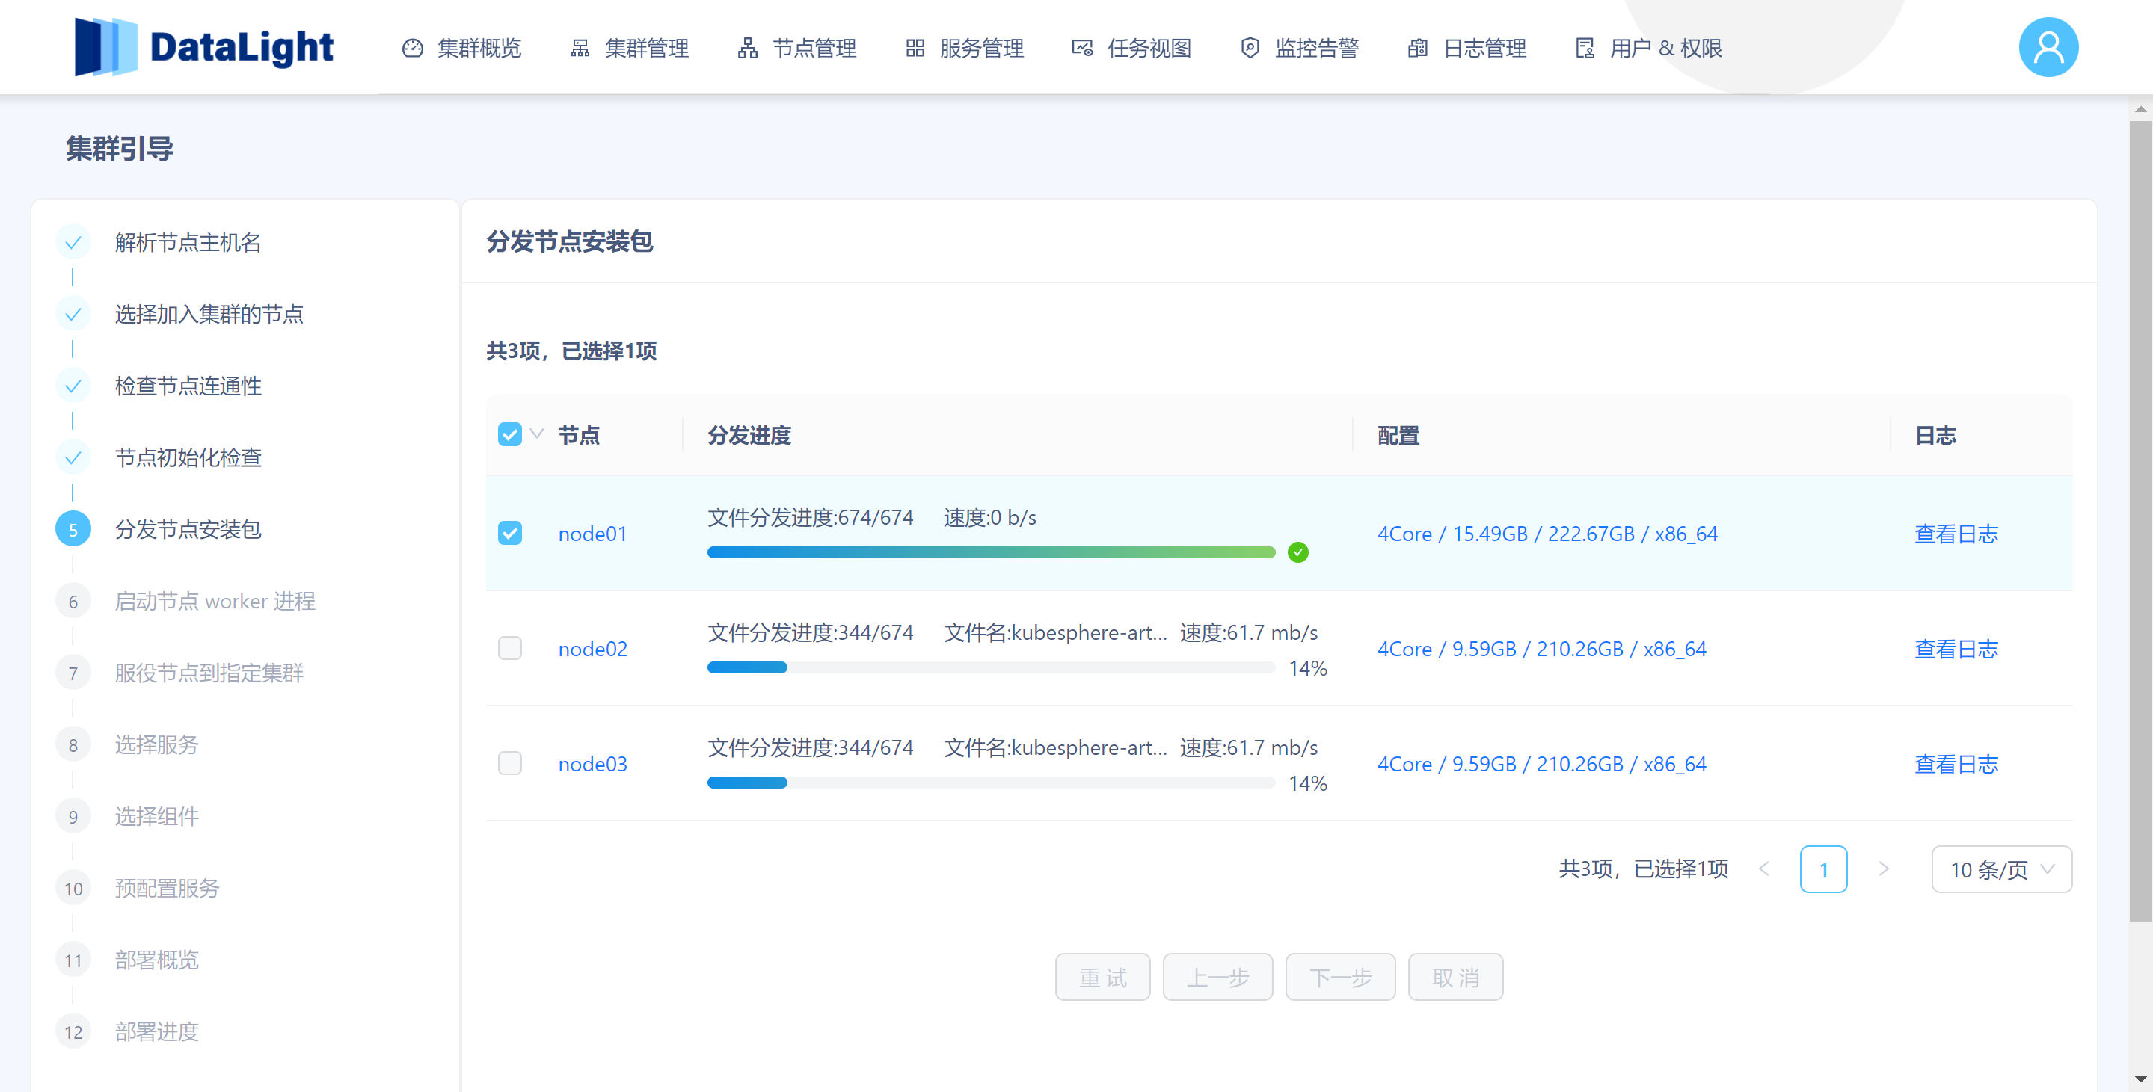The image size is (2153, 1092).
Task: Click the 用户 & 权限 document icon
Action: [x=1585, y=49]
